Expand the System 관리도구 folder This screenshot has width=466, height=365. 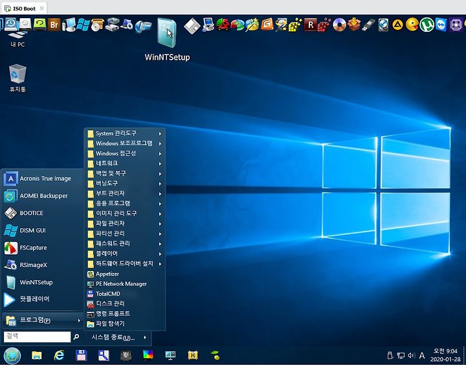pos(125,134)
